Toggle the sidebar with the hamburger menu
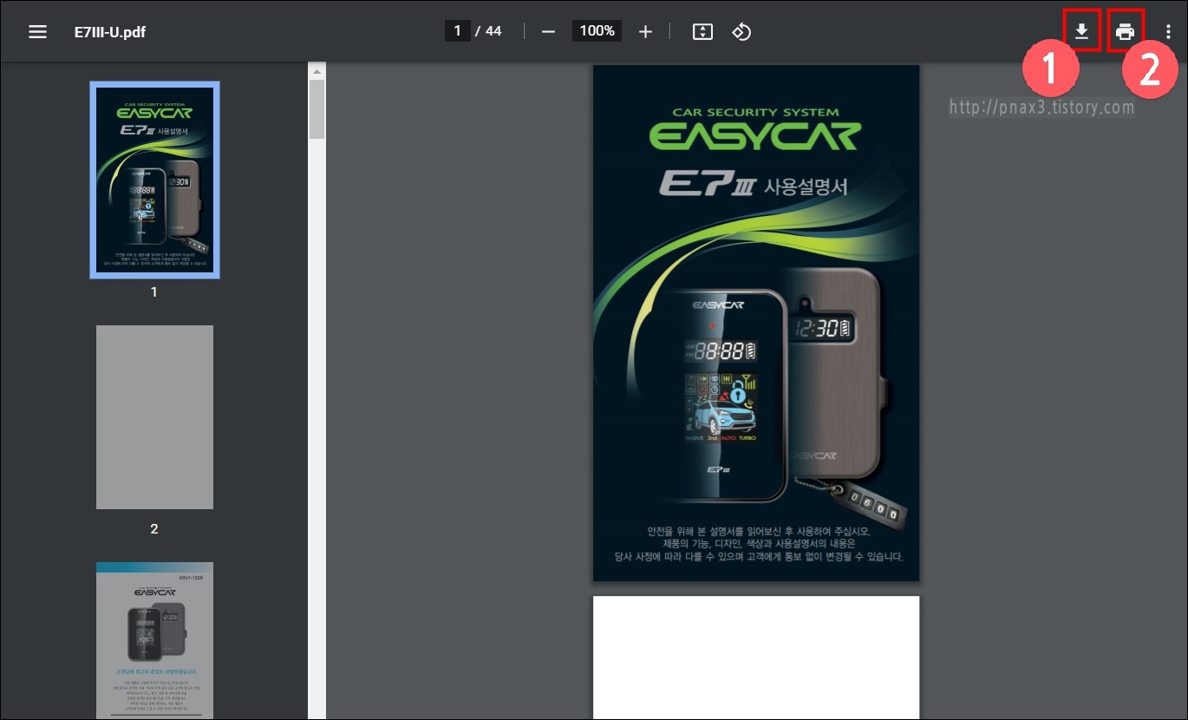The image size is (1188, 720). click(x=37, y=32)
